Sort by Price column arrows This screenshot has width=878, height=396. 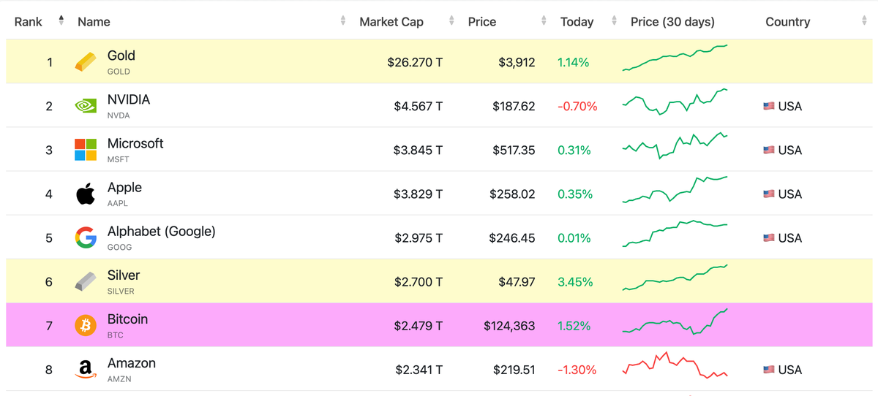click(543, 21)
